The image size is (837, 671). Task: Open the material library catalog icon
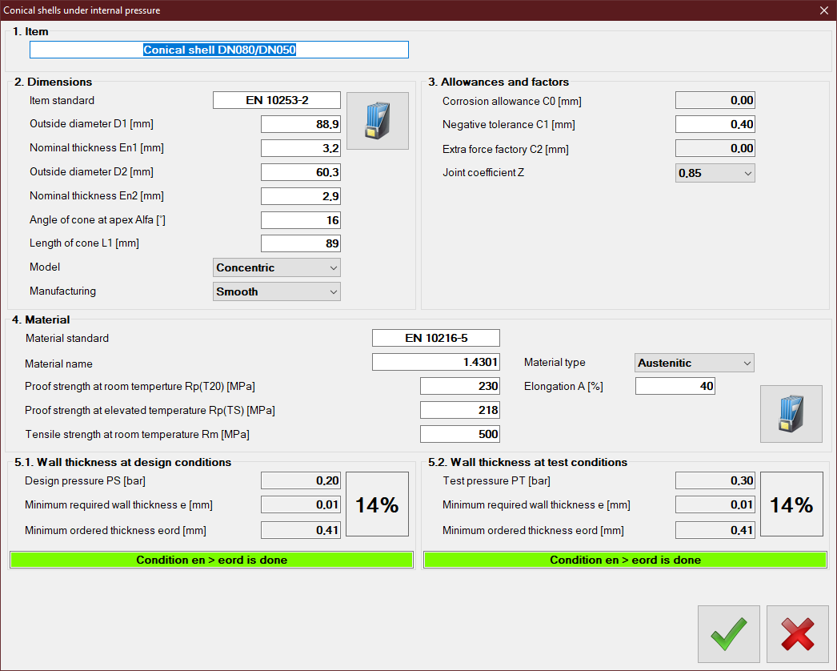pos(791,414)
